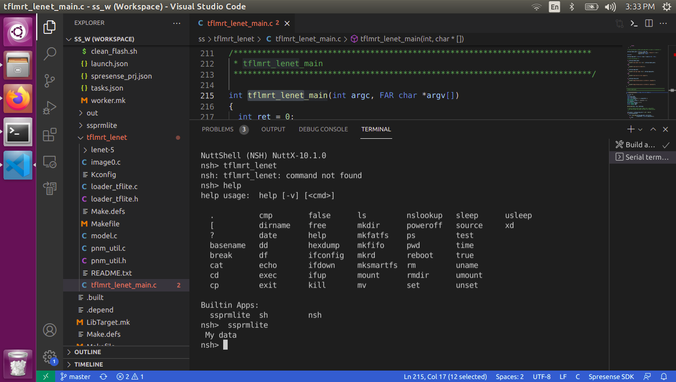The image size is (676, 382).
Task: Select the Serial term... terminal entry
Action: coord(643,157)
